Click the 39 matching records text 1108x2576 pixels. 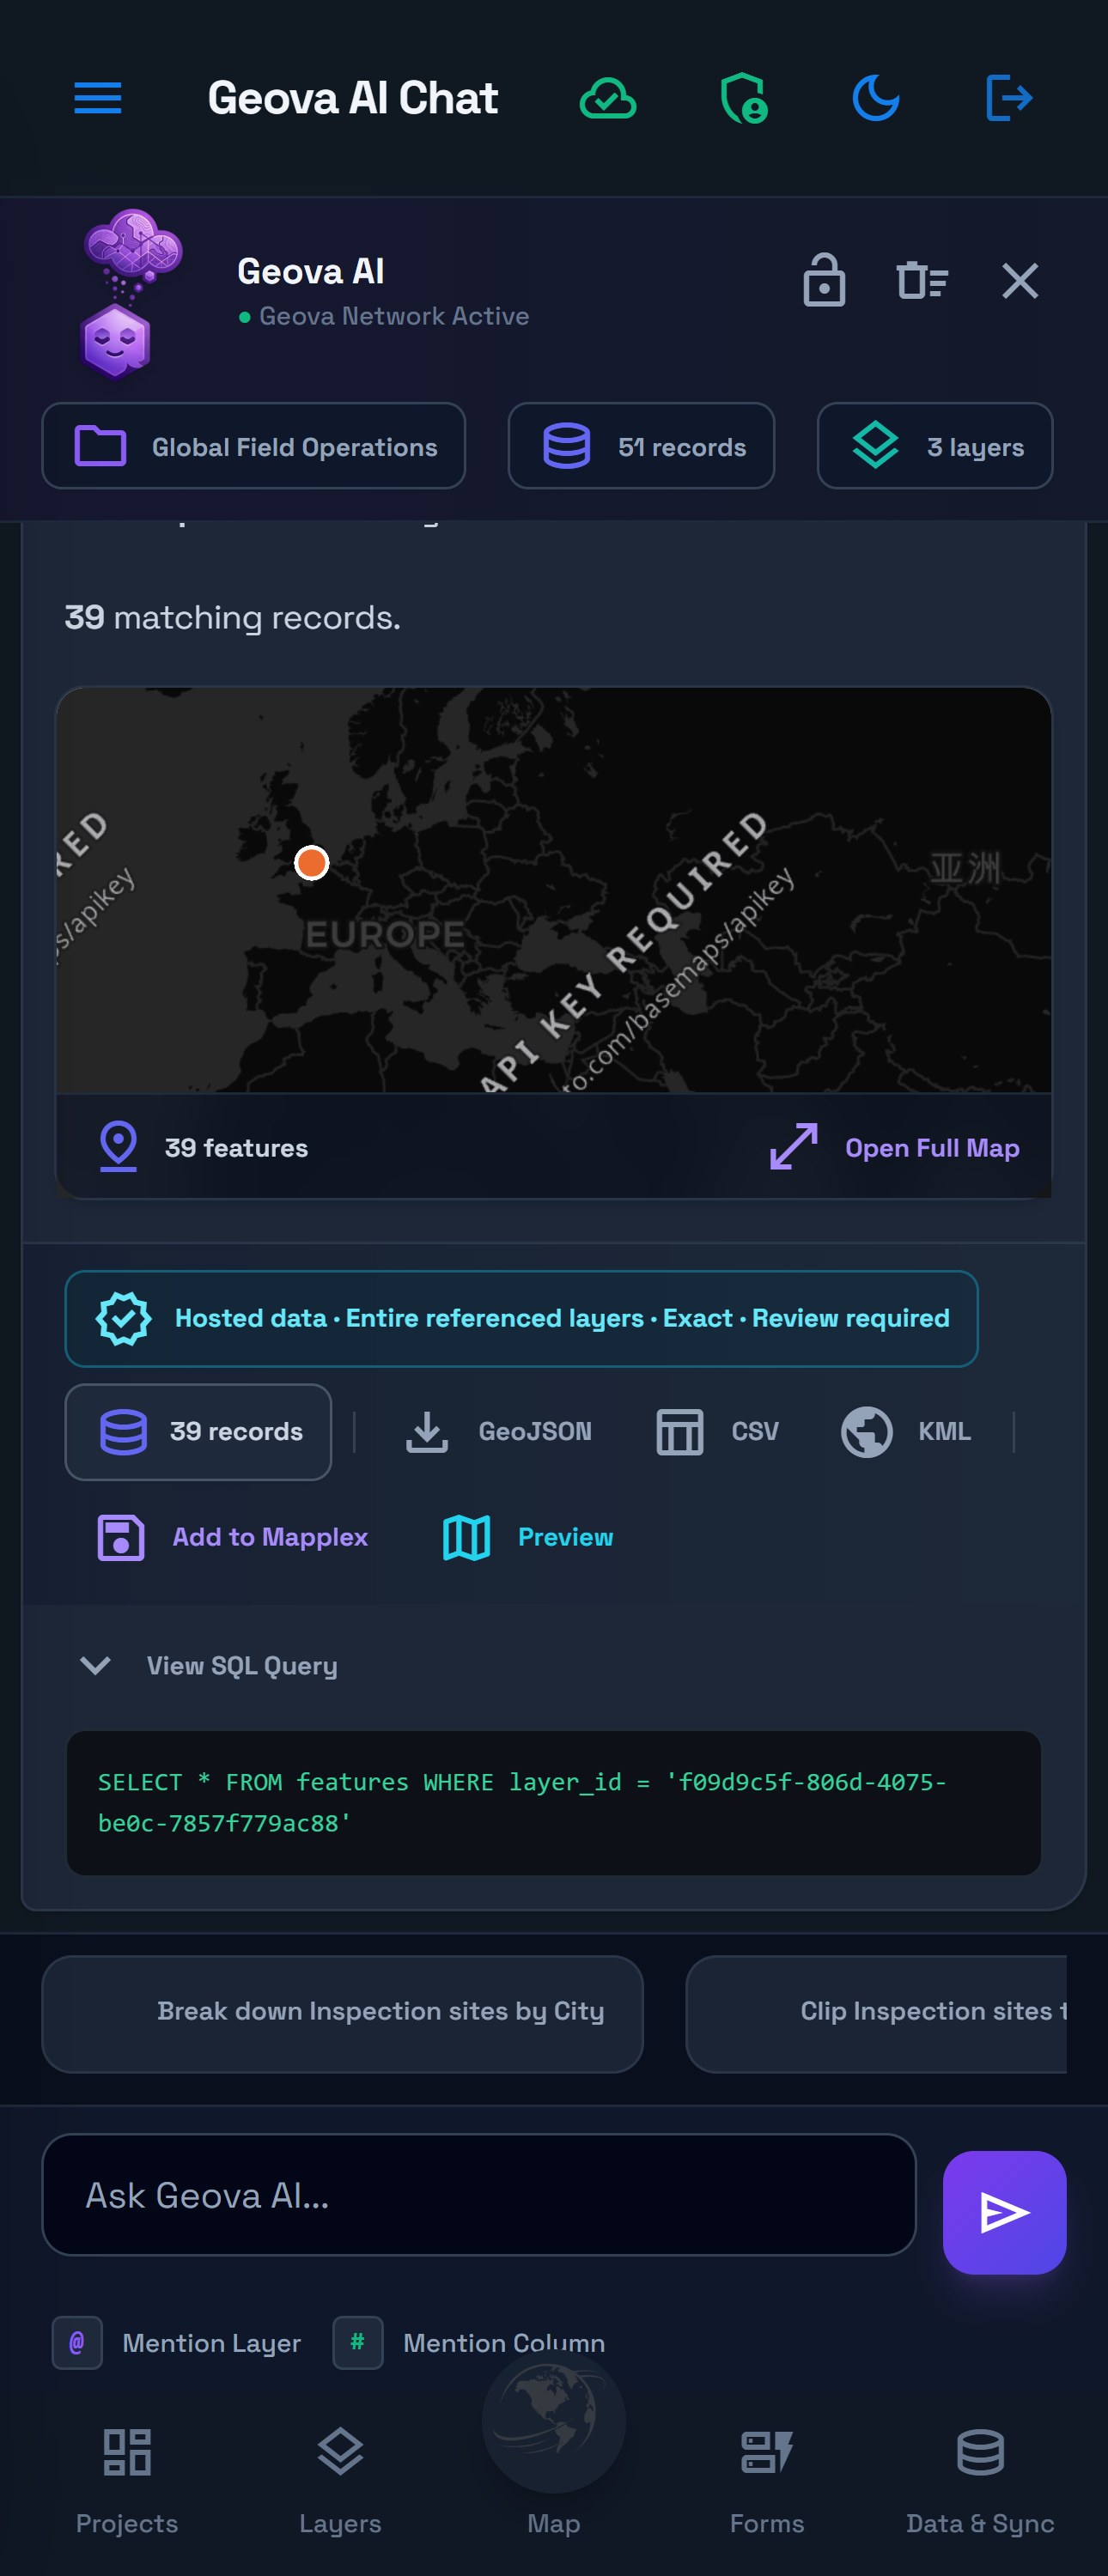(x=232, y=617)
